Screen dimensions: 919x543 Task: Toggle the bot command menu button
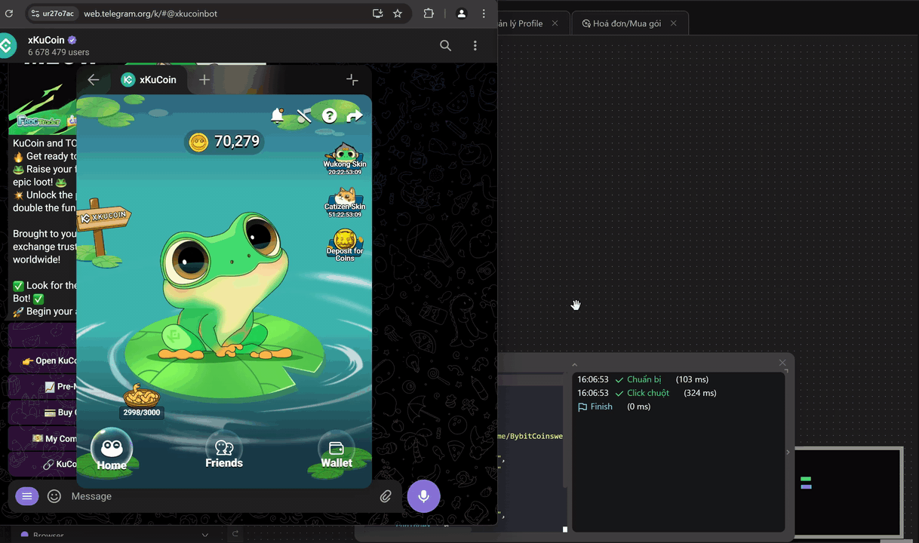point(27,496)
